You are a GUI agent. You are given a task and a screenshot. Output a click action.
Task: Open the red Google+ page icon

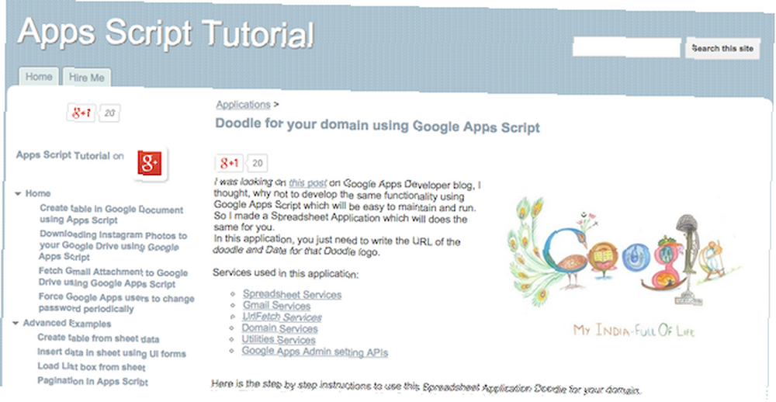[150, 163]
